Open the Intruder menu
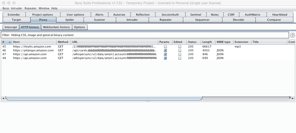The width and height of the screenshot is (296, 133). 17,8
